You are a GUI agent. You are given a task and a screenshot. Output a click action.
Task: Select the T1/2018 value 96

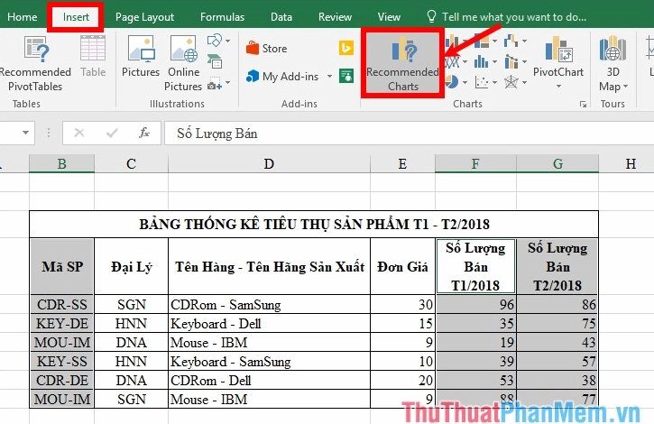coord(475,304)
